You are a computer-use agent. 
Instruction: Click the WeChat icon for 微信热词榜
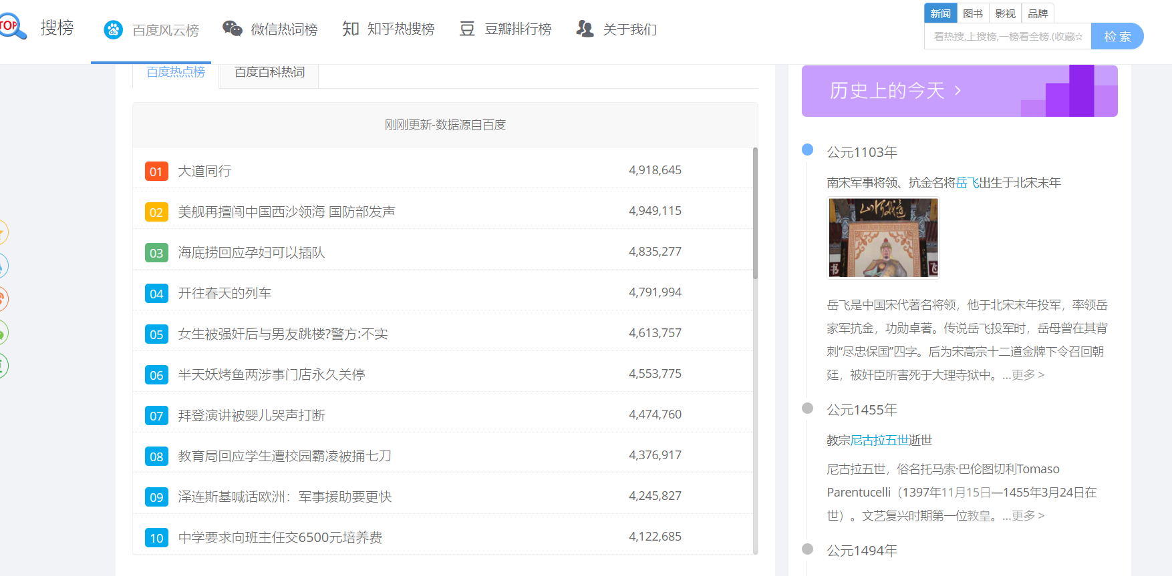pyautogui.click(x=232, y=29)
